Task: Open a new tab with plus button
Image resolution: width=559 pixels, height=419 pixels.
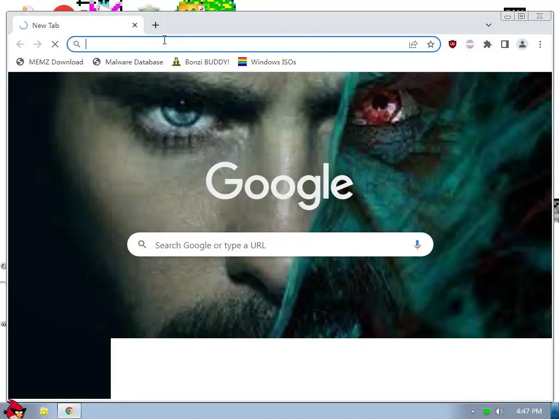Action: pyautogui.click(x=156, y=25)
